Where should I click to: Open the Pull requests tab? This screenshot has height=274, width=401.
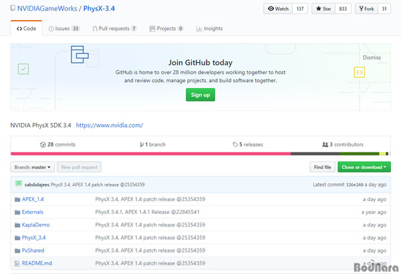pos(114,28)
